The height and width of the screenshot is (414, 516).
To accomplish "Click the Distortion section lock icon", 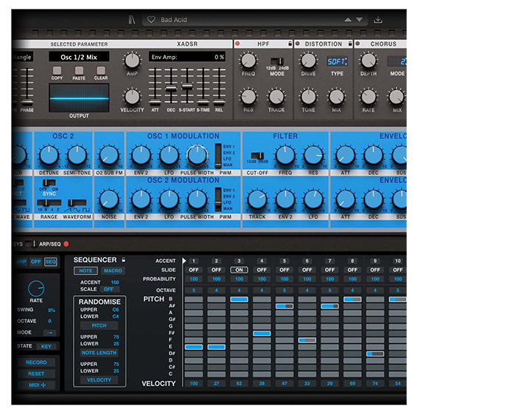I will pyautogui.click(x=349, y=44).
